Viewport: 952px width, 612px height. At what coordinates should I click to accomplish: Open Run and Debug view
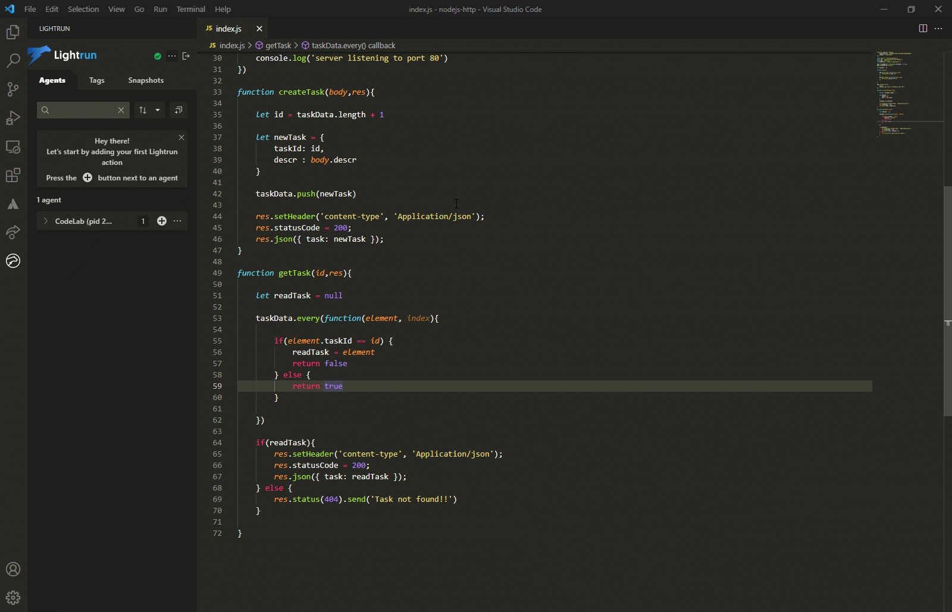pyautogui.click(x=13, y=118)
